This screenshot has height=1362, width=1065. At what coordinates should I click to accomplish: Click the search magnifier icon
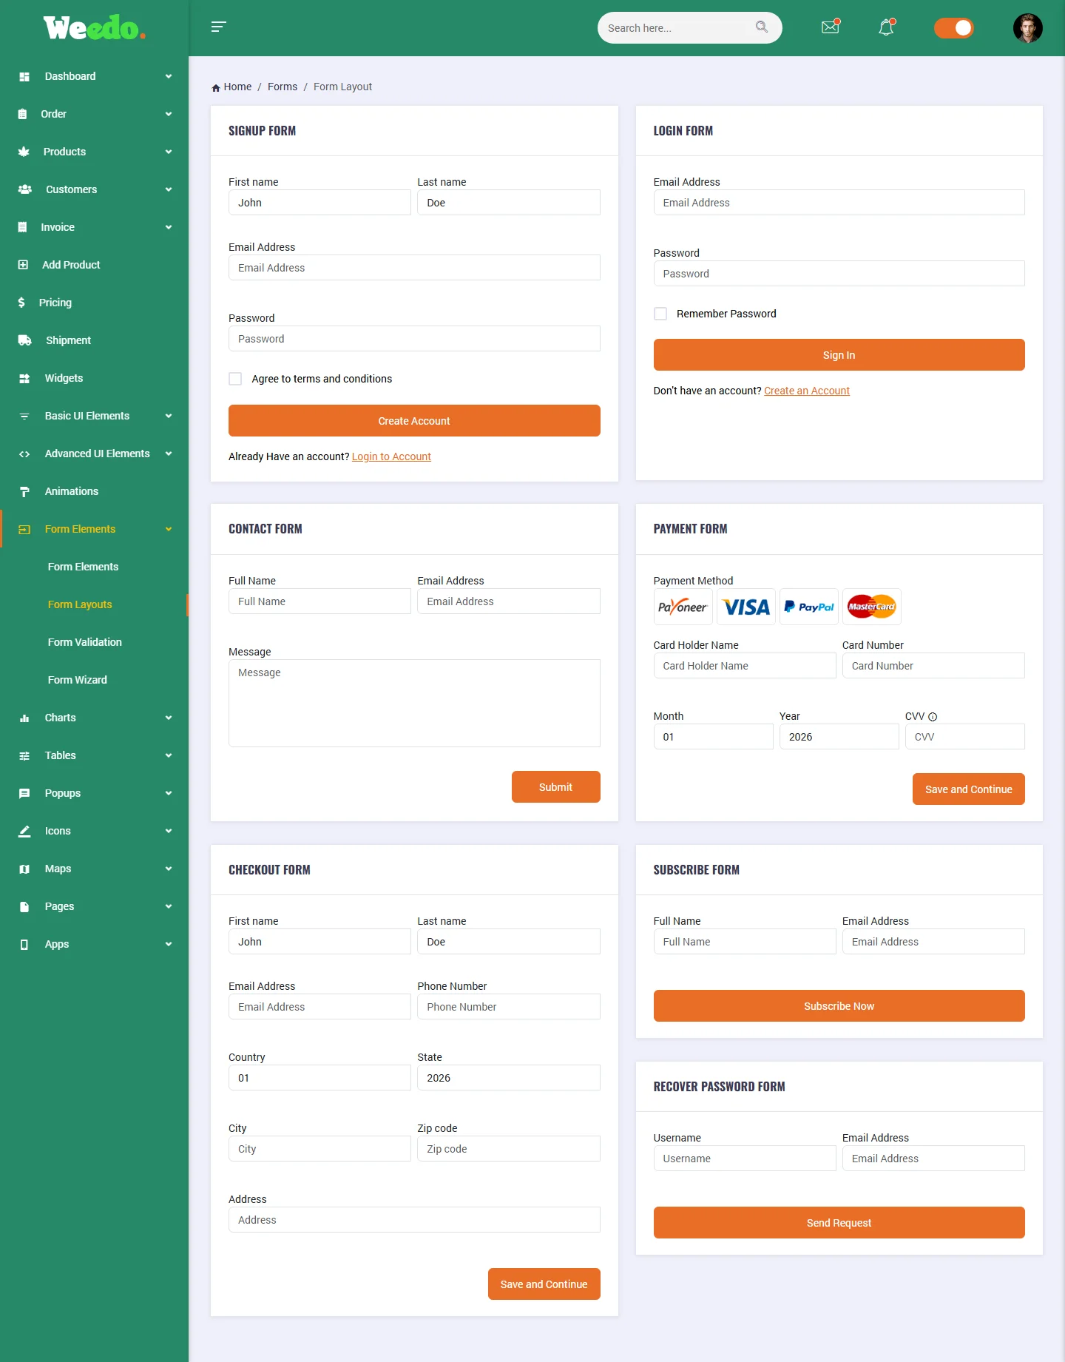pyautogui.click(x=762, y=27)
